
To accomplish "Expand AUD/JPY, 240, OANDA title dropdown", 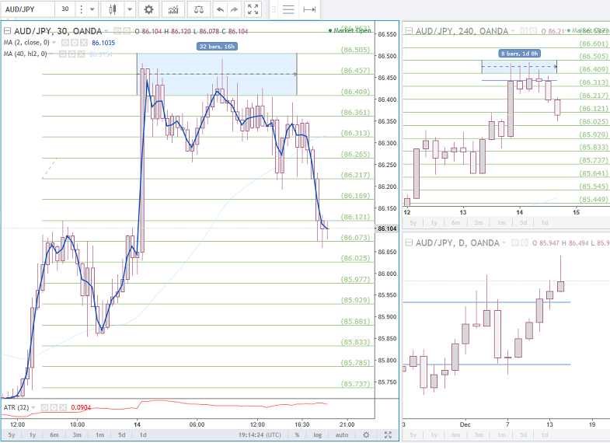I will 512,31.
